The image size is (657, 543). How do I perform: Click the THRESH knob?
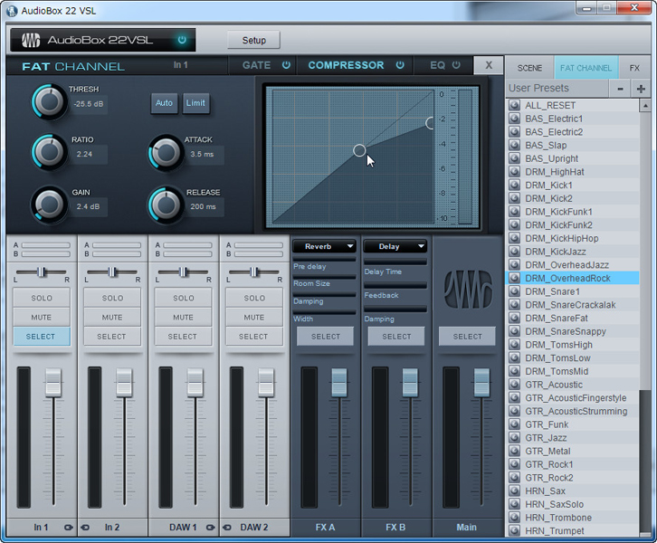point(49,101)
